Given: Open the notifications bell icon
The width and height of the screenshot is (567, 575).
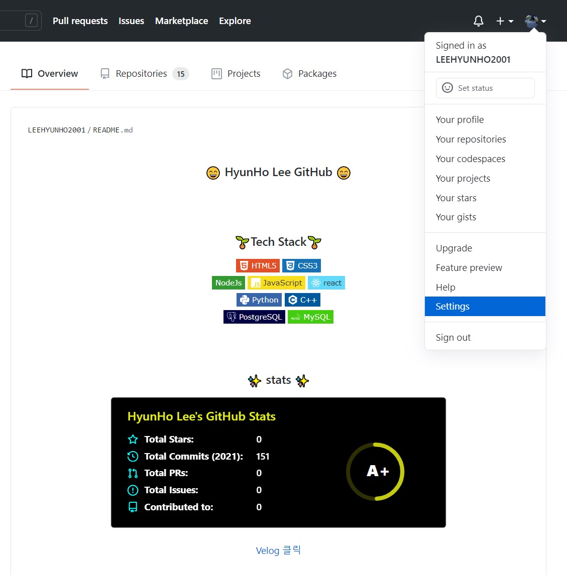Looking at the screenshot, I should (478, 21).
